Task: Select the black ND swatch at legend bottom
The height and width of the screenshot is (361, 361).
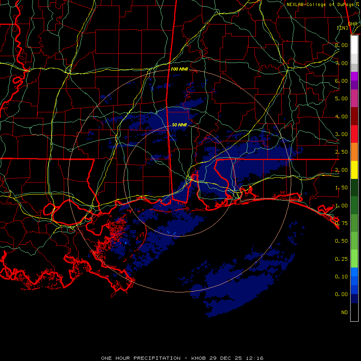Action: pyautogui.click(x=354, y=312)
